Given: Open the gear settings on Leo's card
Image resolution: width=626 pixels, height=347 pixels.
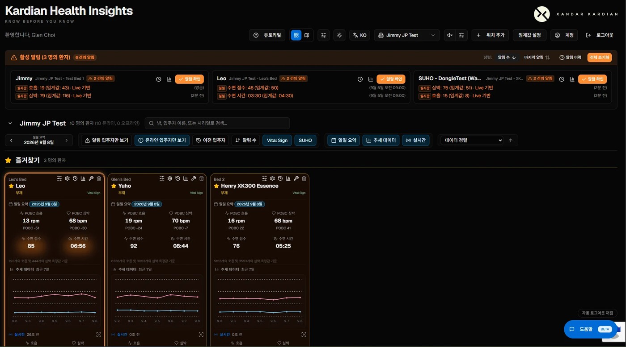Looking at the screenshot, I should point(67,178).
